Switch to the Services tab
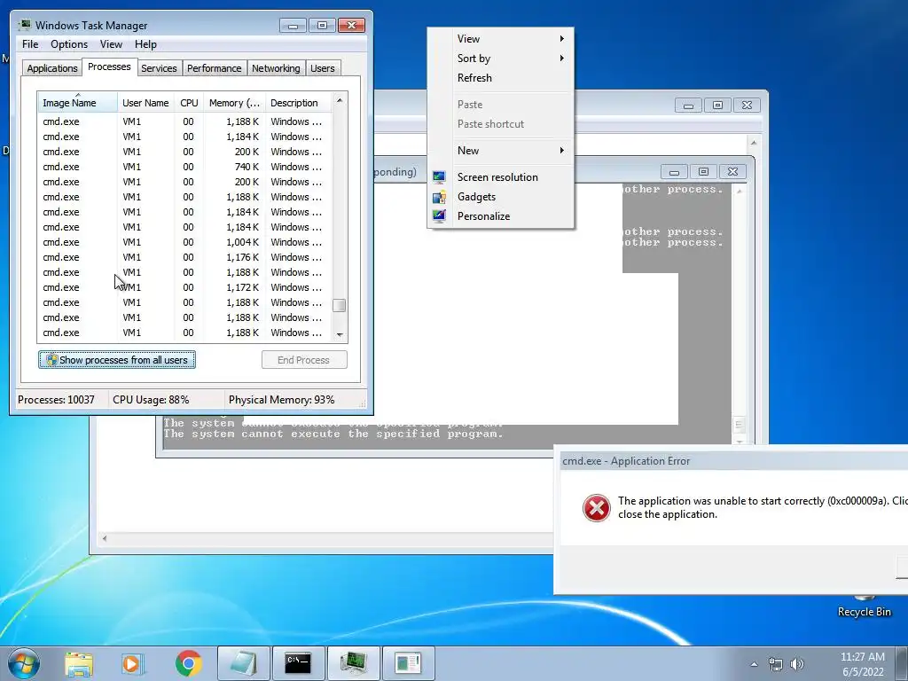Screen dimensions: 908x681 pyautogui.click(x=159, y=68)
